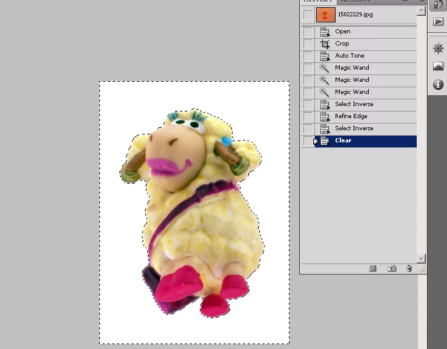Image resolution: width=447 pixels, height=349 pixels.
Task: Select the Auto Tone history state
Action: tap(366, 56)
